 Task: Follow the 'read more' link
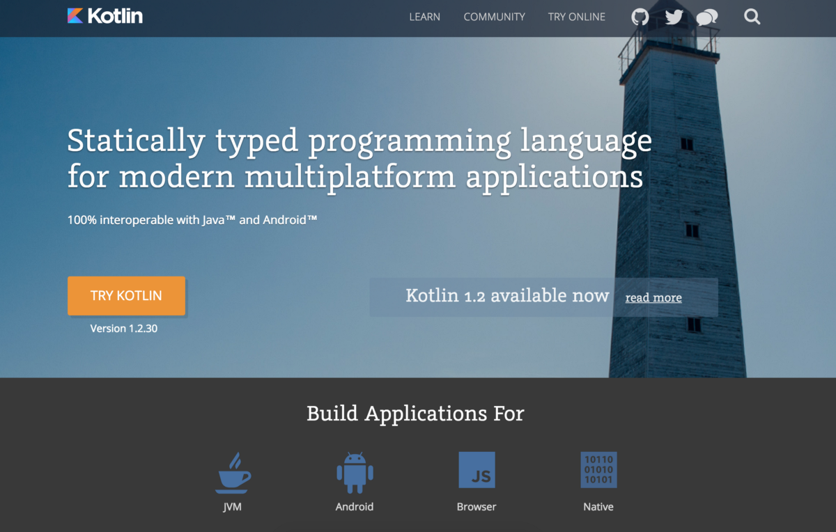pyautogui.click(x=653, y=298)
